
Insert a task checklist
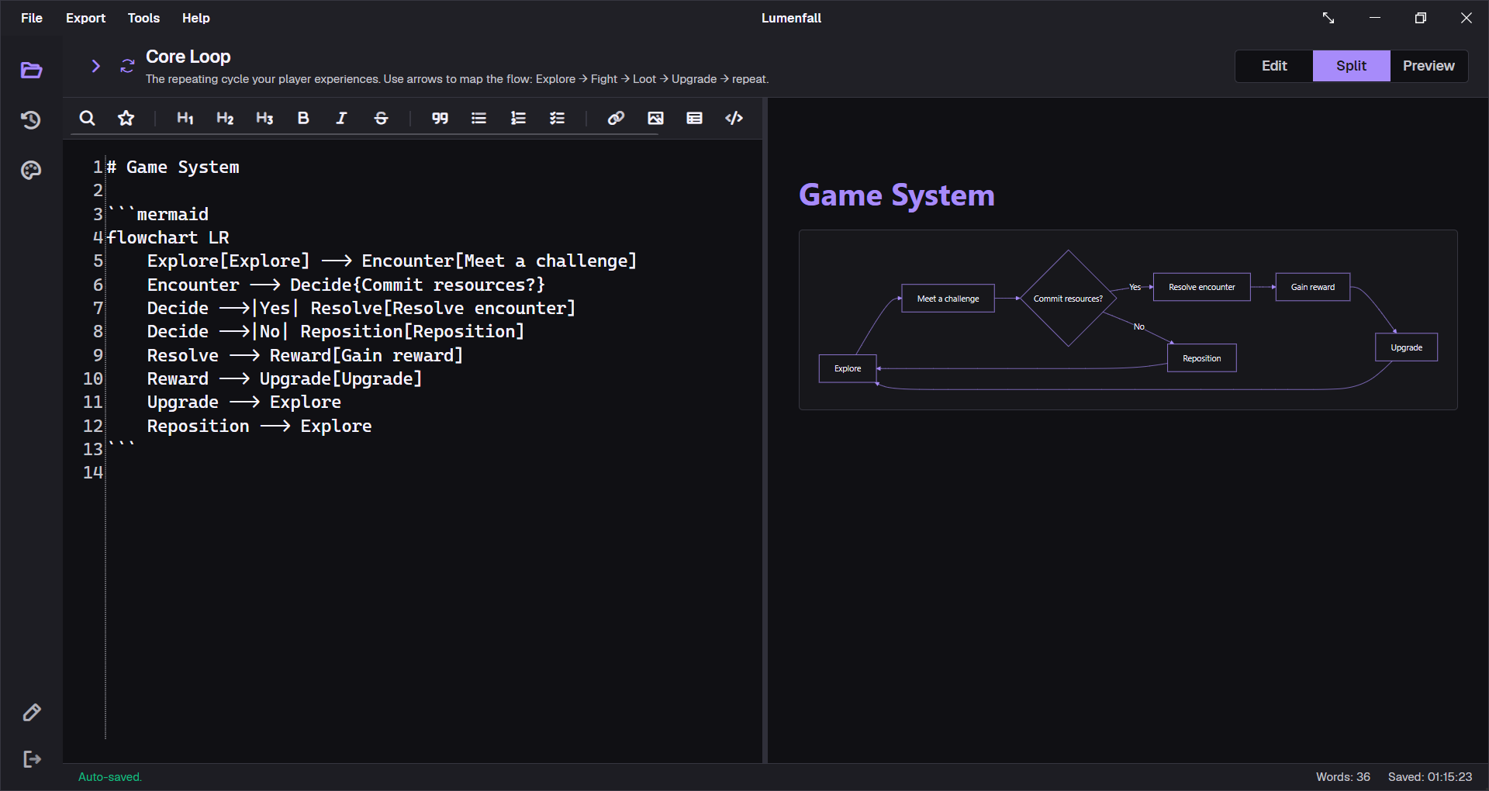click(x=557, y=118)
